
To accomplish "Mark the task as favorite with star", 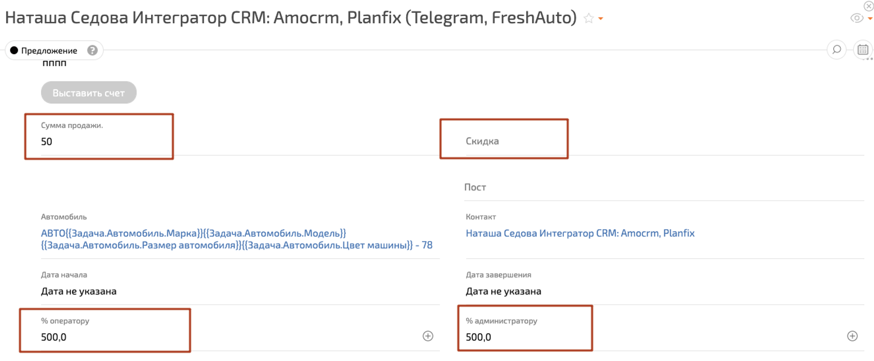I will [589, 18].
